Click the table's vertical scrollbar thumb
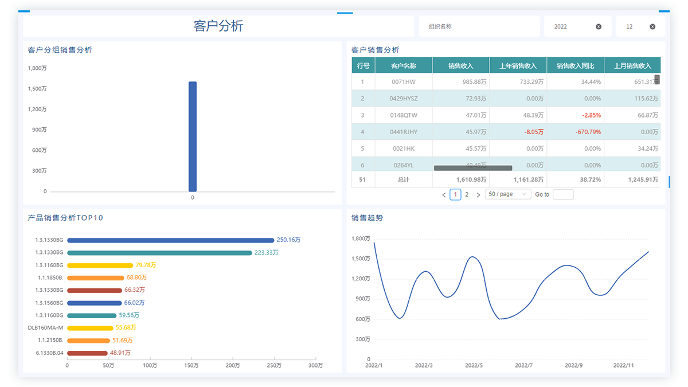Viewport: 688px width, 387px height. (657, 80)
